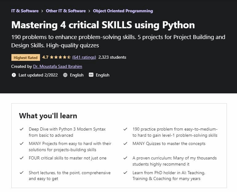Click 'Learn from PhD holder in AI' text
The image size is (237, 192).
coord(169,175)
